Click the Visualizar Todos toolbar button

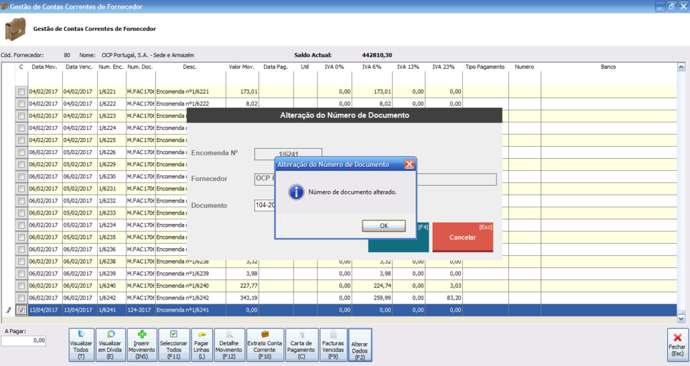click(81, 343)
